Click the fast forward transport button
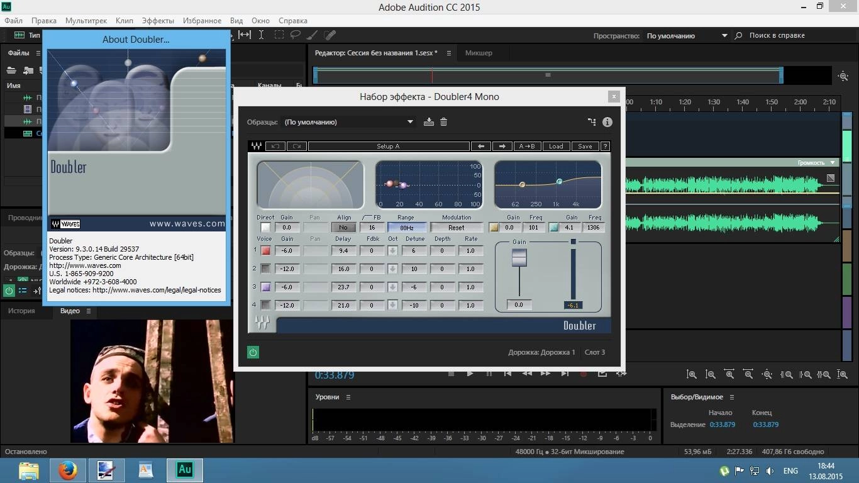The image size is (859, 483). [545, 373]
